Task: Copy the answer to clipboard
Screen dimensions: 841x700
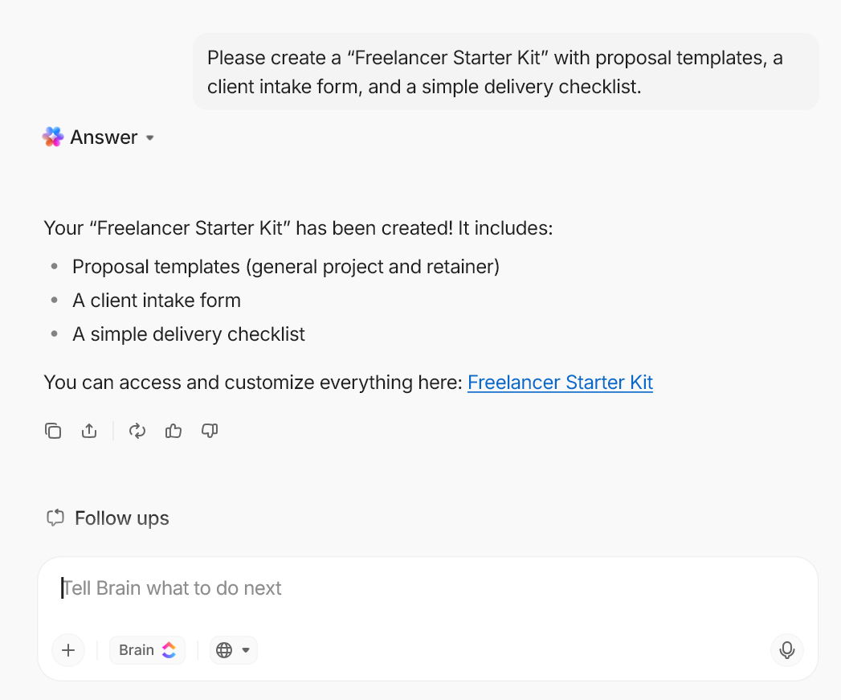Action: (x=53, y=431)
